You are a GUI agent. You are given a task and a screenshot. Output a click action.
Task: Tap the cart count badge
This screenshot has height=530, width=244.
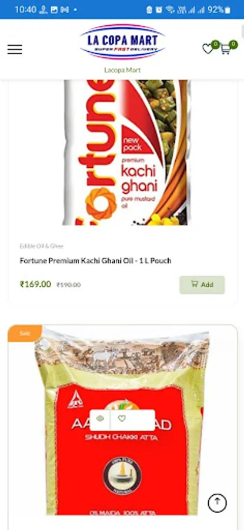point(233,44)
